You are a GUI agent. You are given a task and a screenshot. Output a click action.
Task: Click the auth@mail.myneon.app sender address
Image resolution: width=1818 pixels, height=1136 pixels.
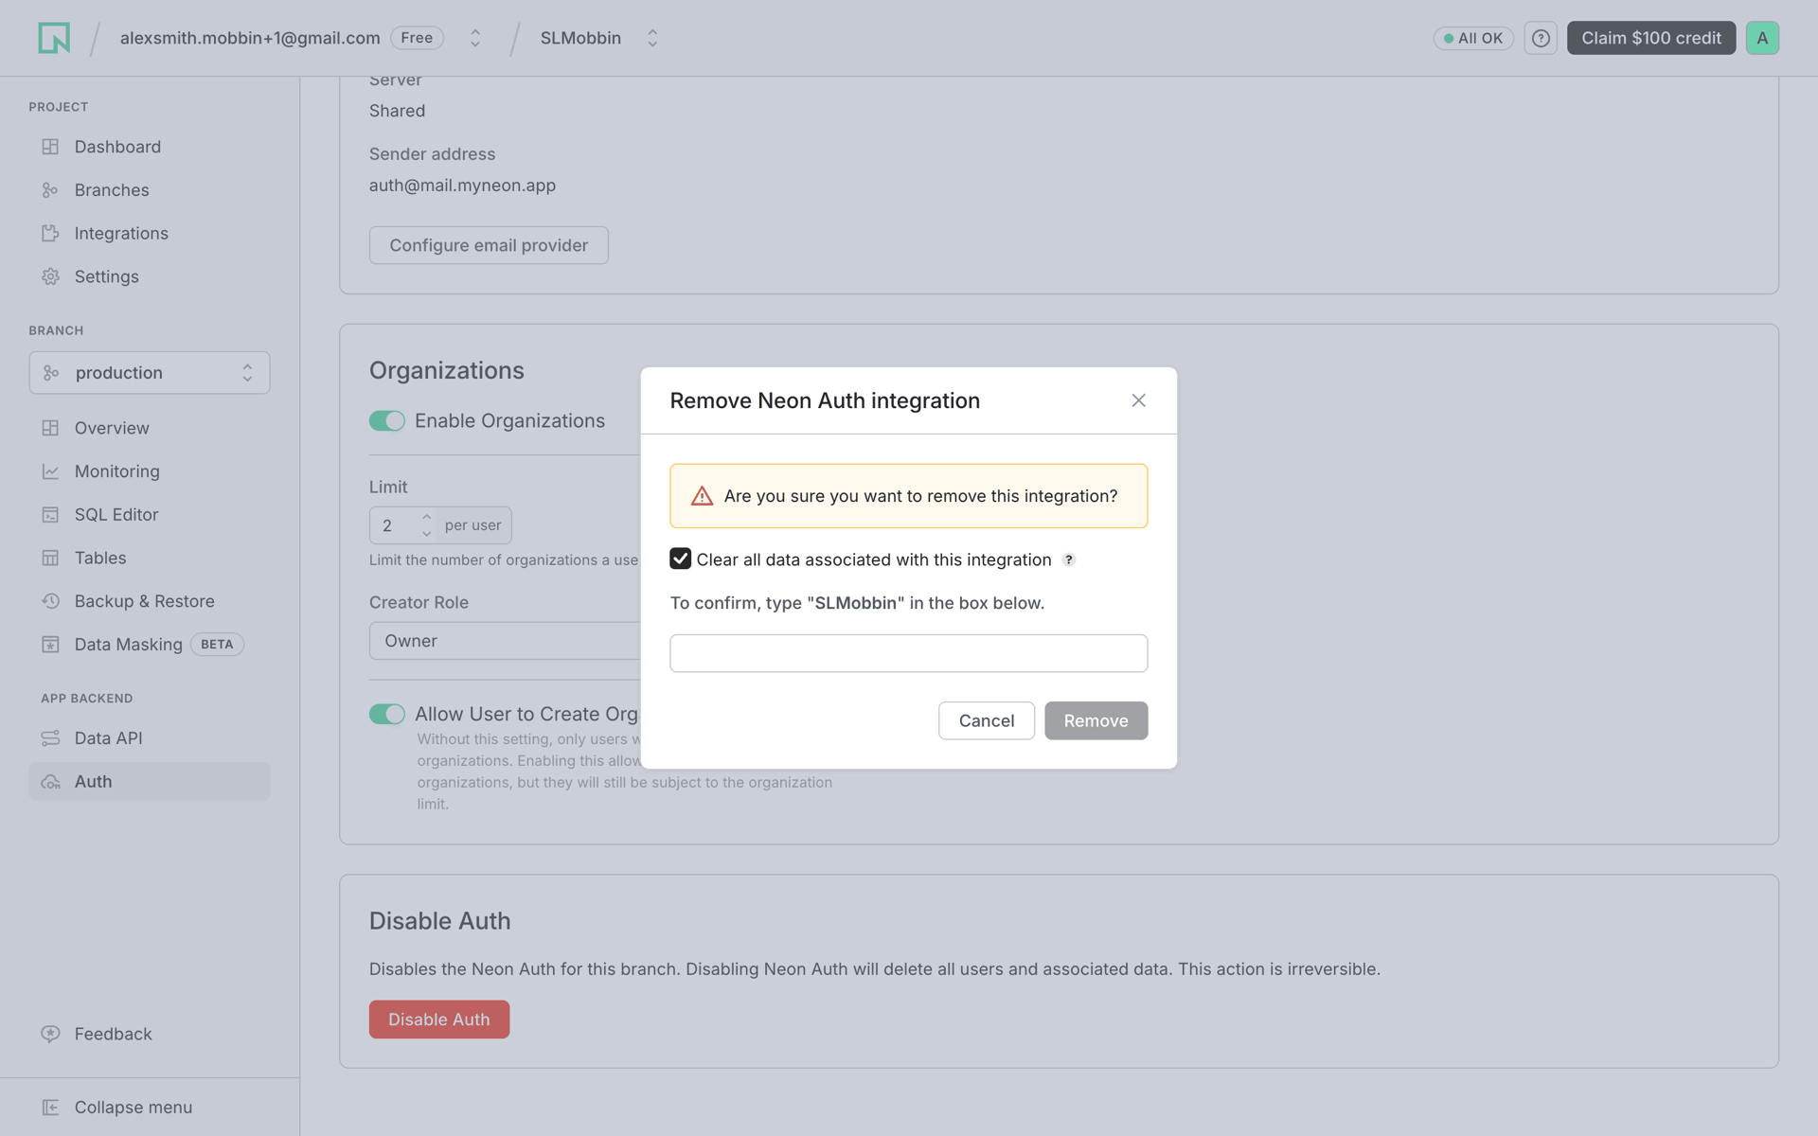(x=462, y=186)
